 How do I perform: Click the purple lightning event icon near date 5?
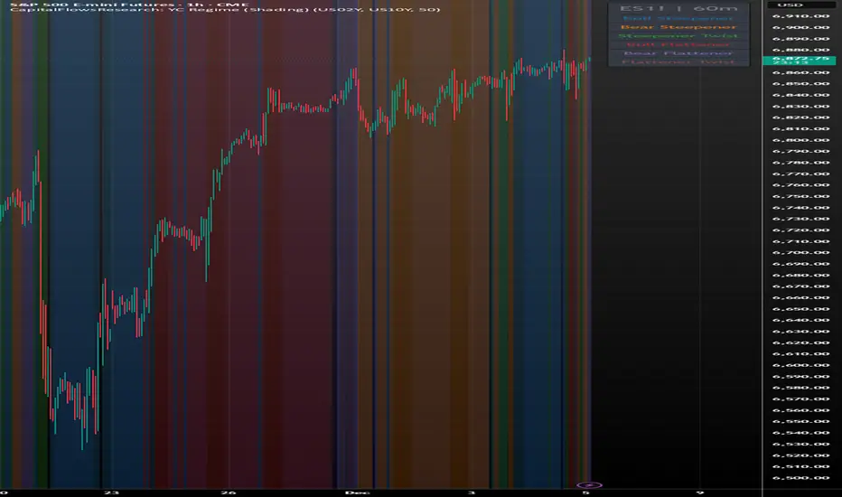click(589, 485)
